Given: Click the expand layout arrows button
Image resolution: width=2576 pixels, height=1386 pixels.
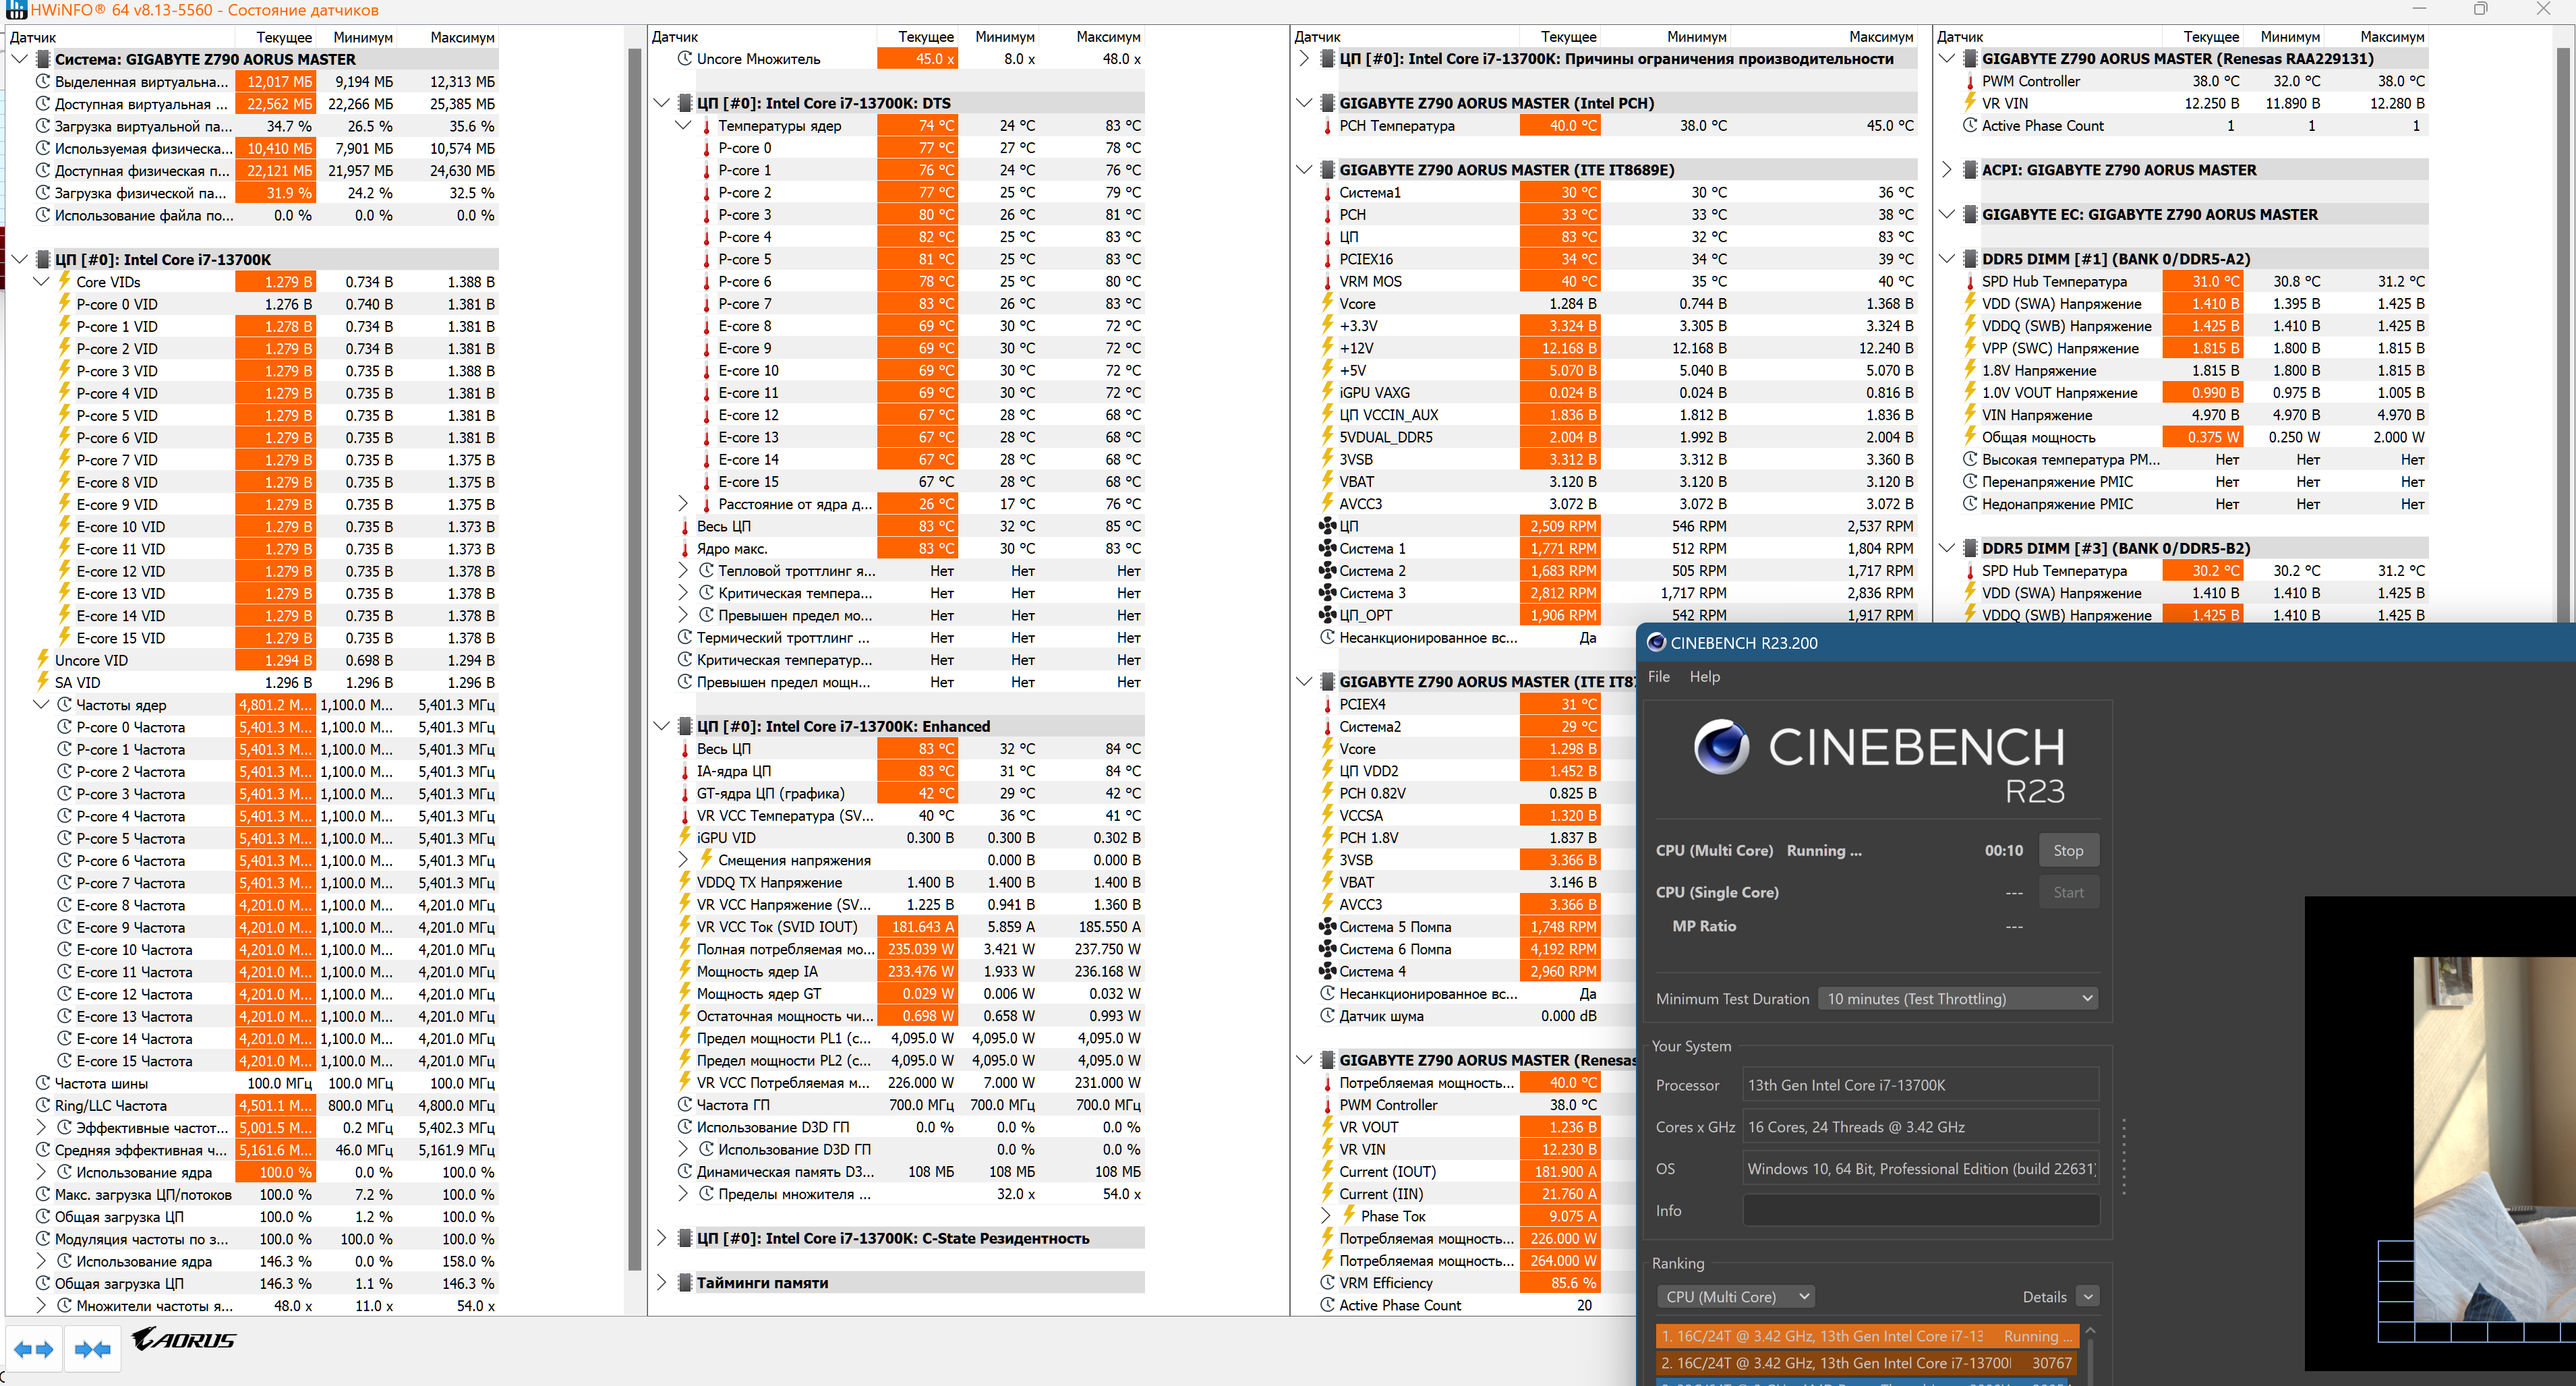Looking at the screenshot, I should pos(33,1349).
